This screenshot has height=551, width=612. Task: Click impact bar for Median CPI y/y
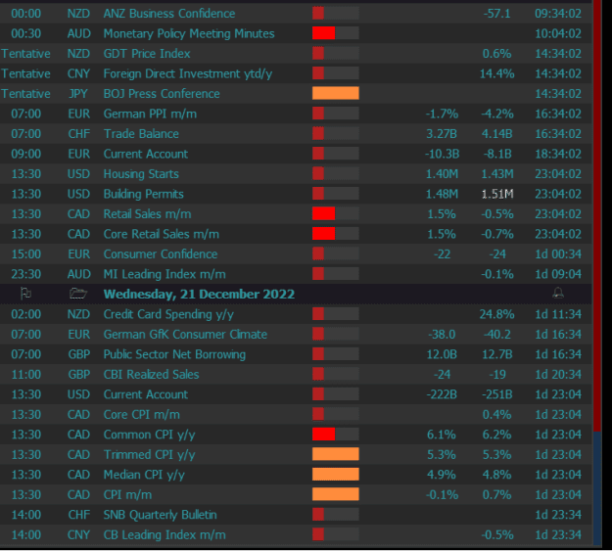(x=335, y=474)
